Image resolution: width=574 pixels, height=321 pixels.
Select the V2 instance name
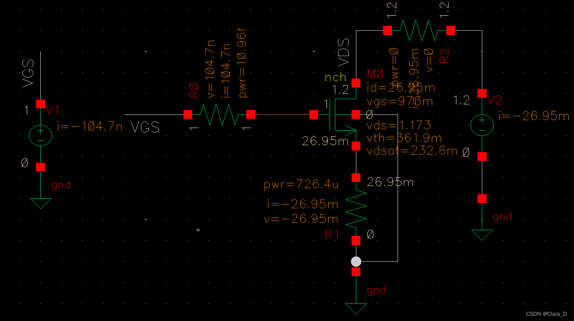coord(495,100)
